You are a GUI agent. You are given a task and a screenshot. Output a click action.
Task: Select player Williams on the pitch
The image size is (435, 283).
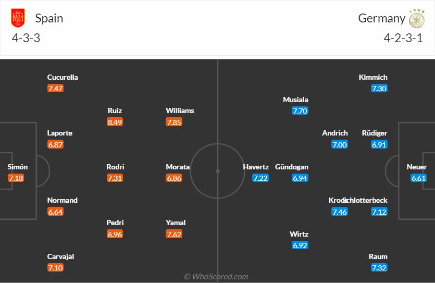[180, 110]
